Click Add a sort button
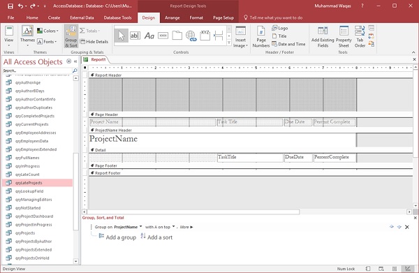The height and width of the screenshot is (273, 419). click(156, 237)
